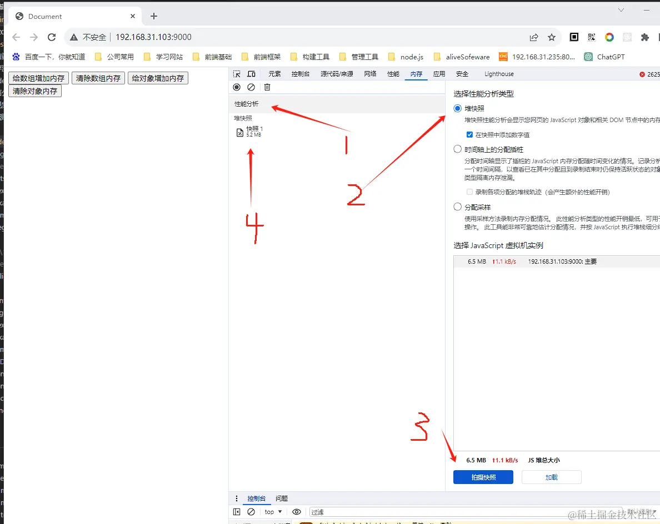Click the clear all profiles icon
This screenshot has width=660, height=524.
point(251,87)
